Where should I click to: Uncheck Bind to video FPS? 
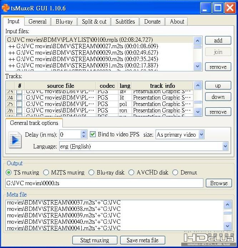pos(93,134)
